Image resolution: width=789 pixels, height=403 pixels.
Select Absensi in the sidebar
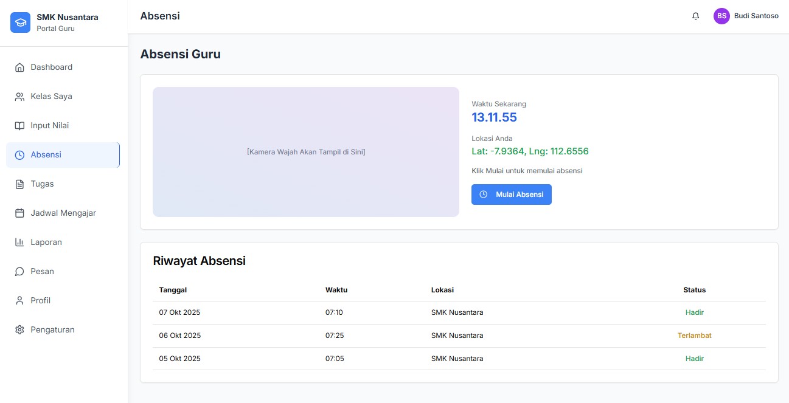[46, 155]
